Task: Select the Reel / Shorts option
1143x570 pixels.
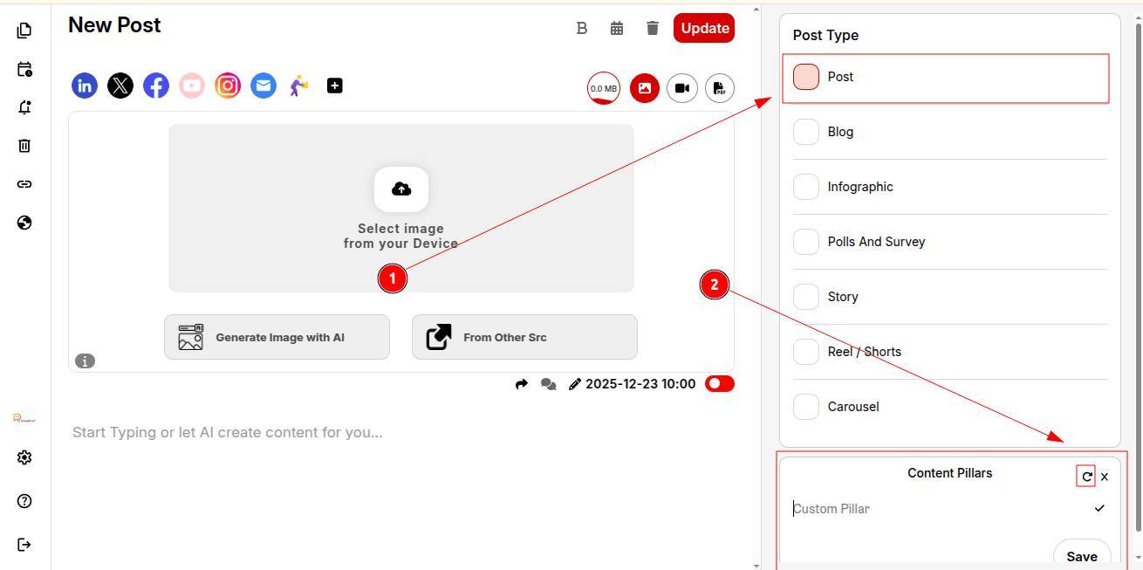Action: 864,352
